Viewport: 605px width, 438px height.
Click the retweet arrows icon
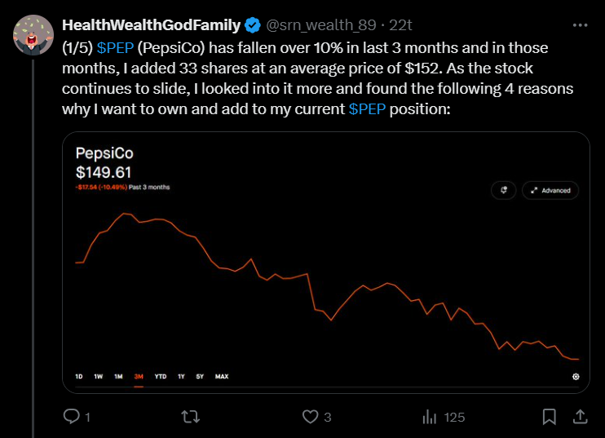[x=191, y=417]
